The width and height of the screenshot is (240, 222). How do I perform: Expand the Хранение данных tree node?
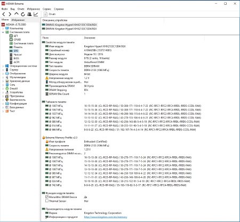(3, 81)
